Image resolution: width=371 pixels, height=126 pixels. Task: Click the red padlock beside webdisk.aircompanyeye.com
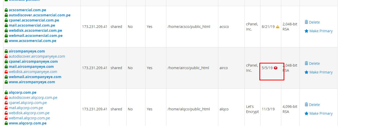[x=6, y=72]
